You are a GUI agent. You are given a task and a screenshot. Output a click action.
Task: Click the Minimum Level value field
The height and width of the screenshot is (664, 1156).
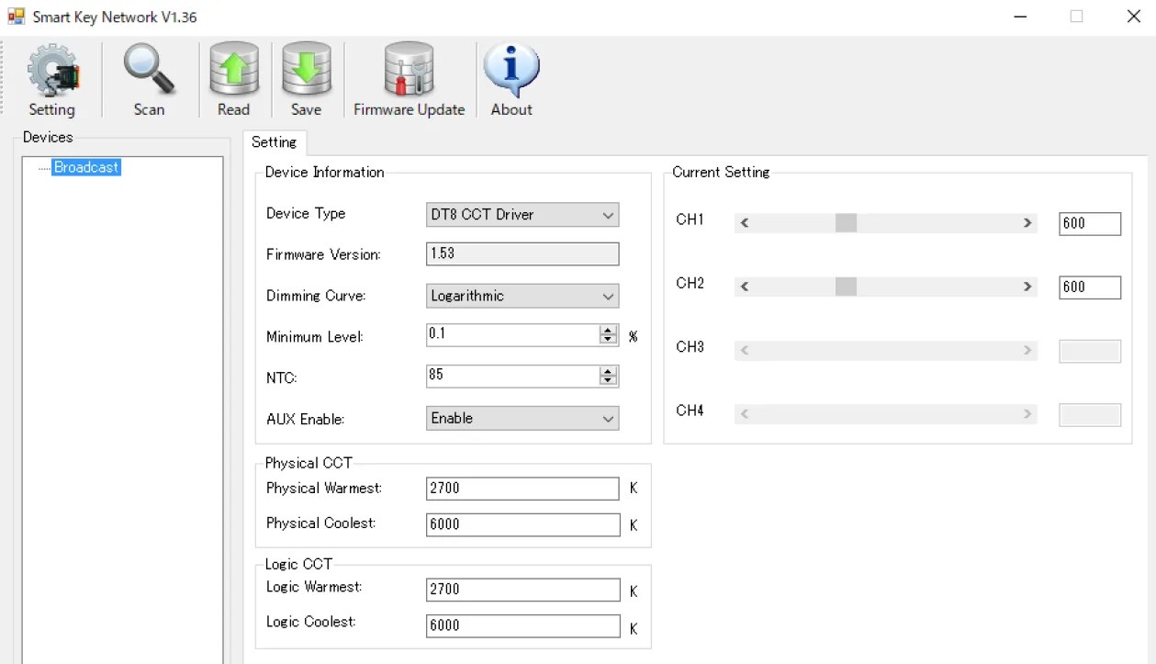point(512,334)
